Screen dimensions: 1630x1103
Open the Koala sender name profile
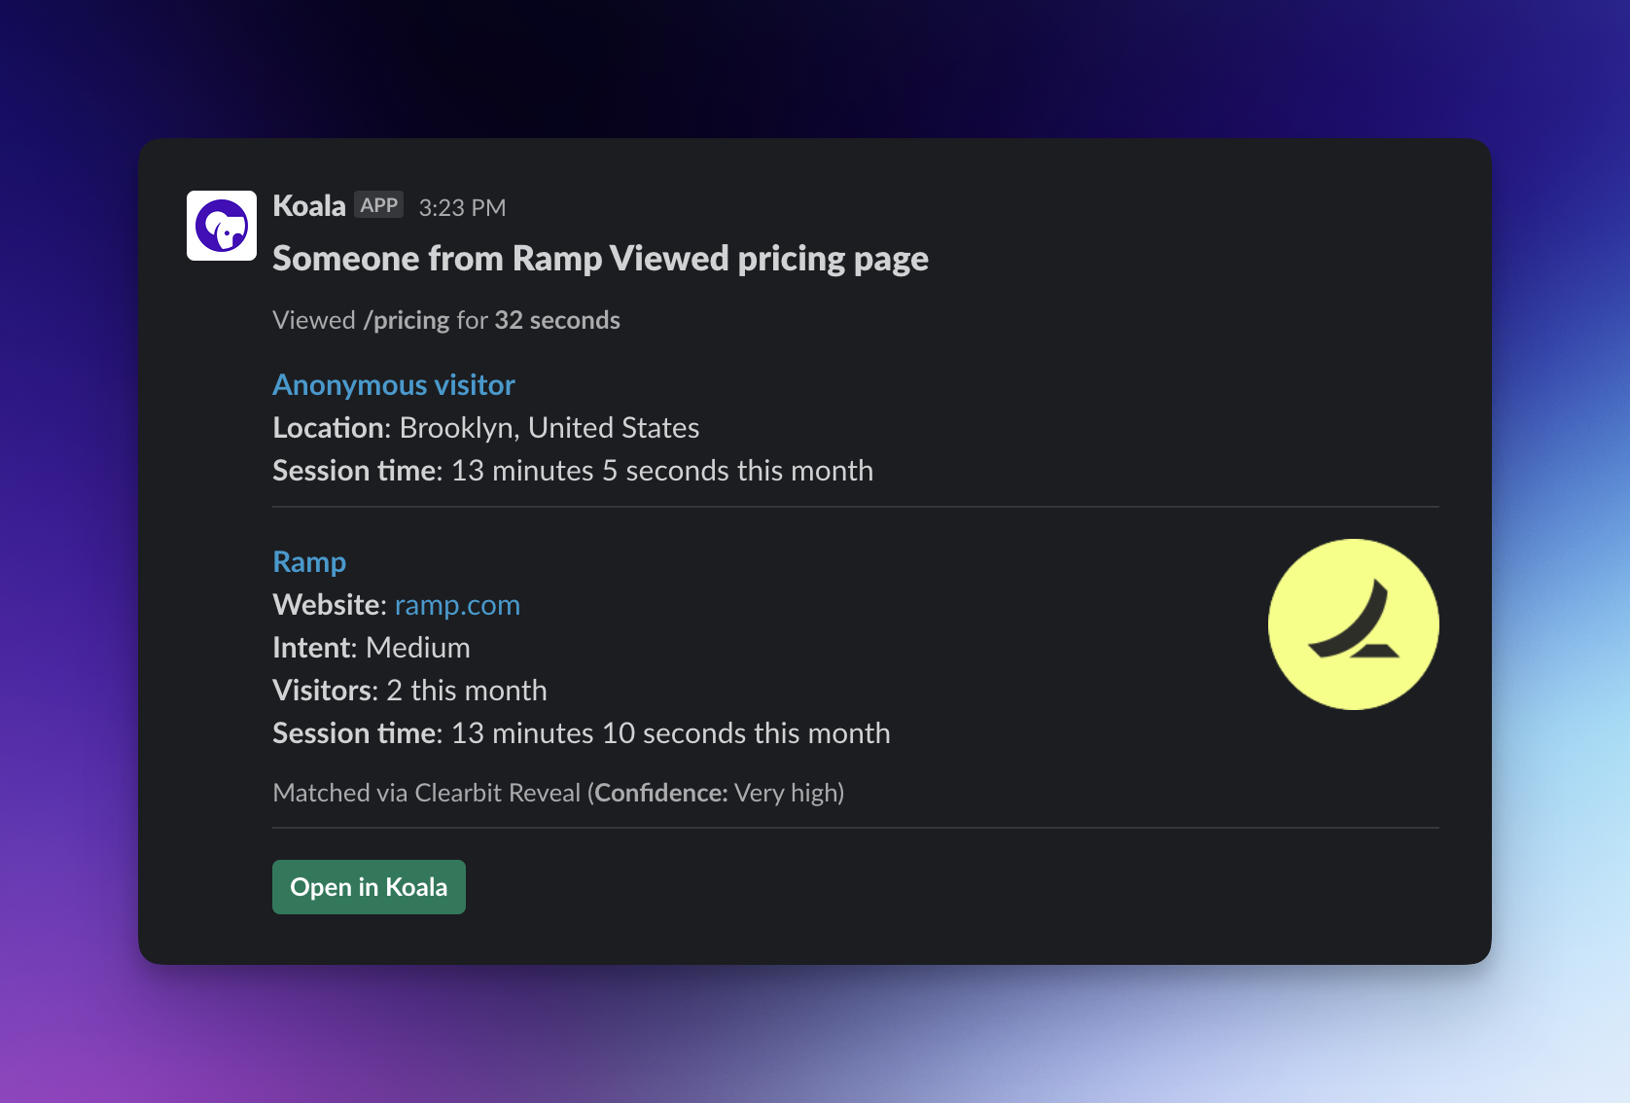point(309,206)
